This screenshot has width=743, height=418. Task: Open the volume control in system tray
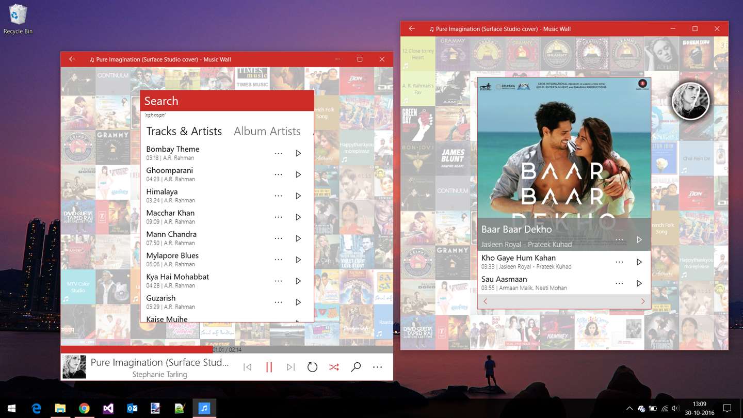[x=675, y=408]
